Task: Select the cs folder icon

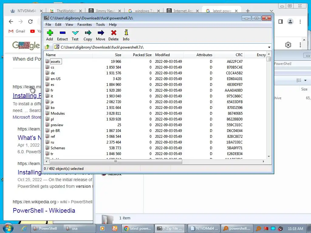Action: coord(47,67)
